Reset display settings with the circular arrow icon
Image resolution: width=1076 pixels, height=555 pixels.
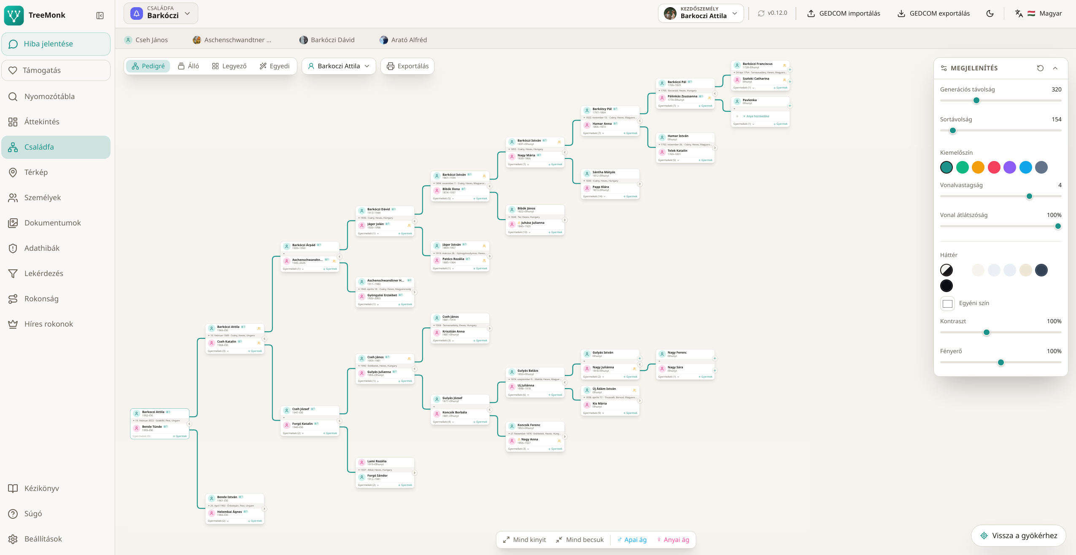1040,68
